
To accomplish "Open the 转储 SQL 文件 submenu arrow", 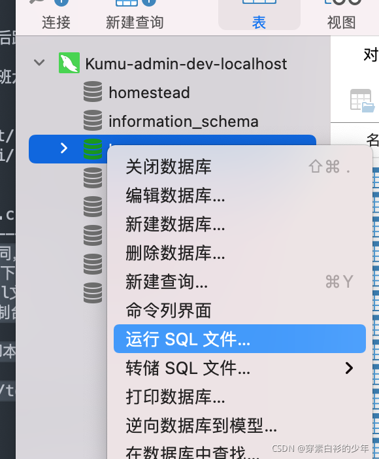I will [x=349, y=368].
